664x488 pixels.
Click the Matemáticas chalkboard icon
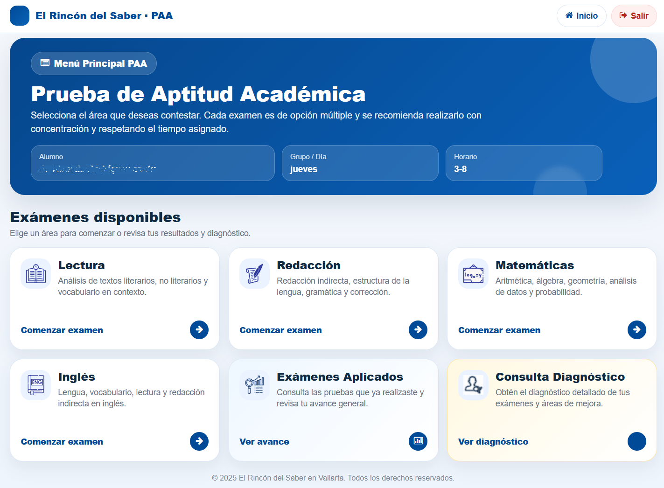tap(473, 274)
